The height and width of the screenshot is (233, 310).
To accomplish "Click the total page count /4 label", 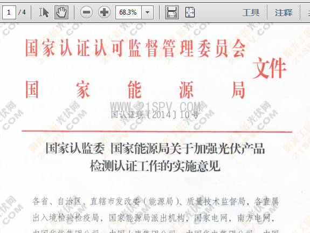I will pyautogui.click(x=22, y=12).
